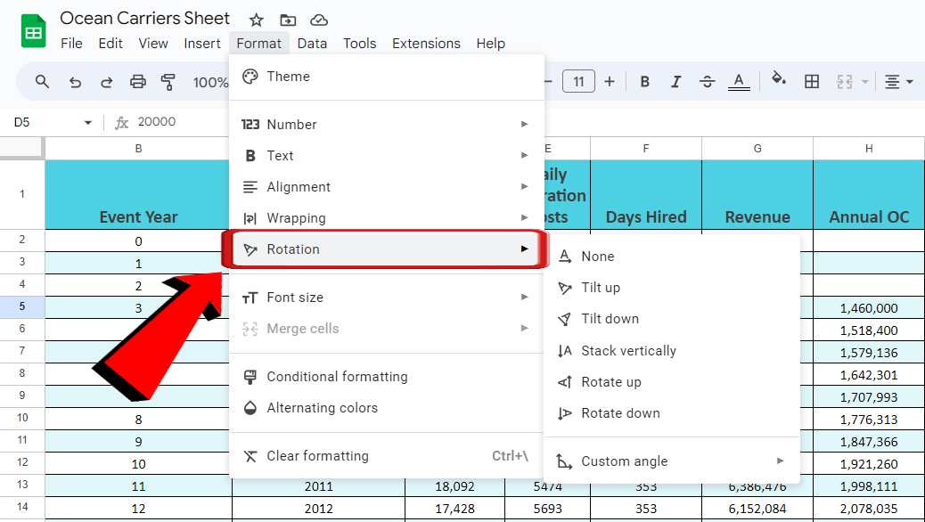Open search within the sheet

(x=42, y=81)
